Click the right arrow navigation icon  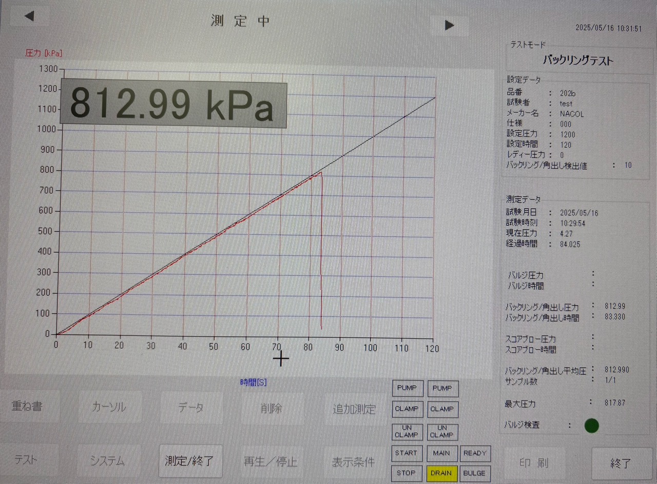click(x=450, y=25)
